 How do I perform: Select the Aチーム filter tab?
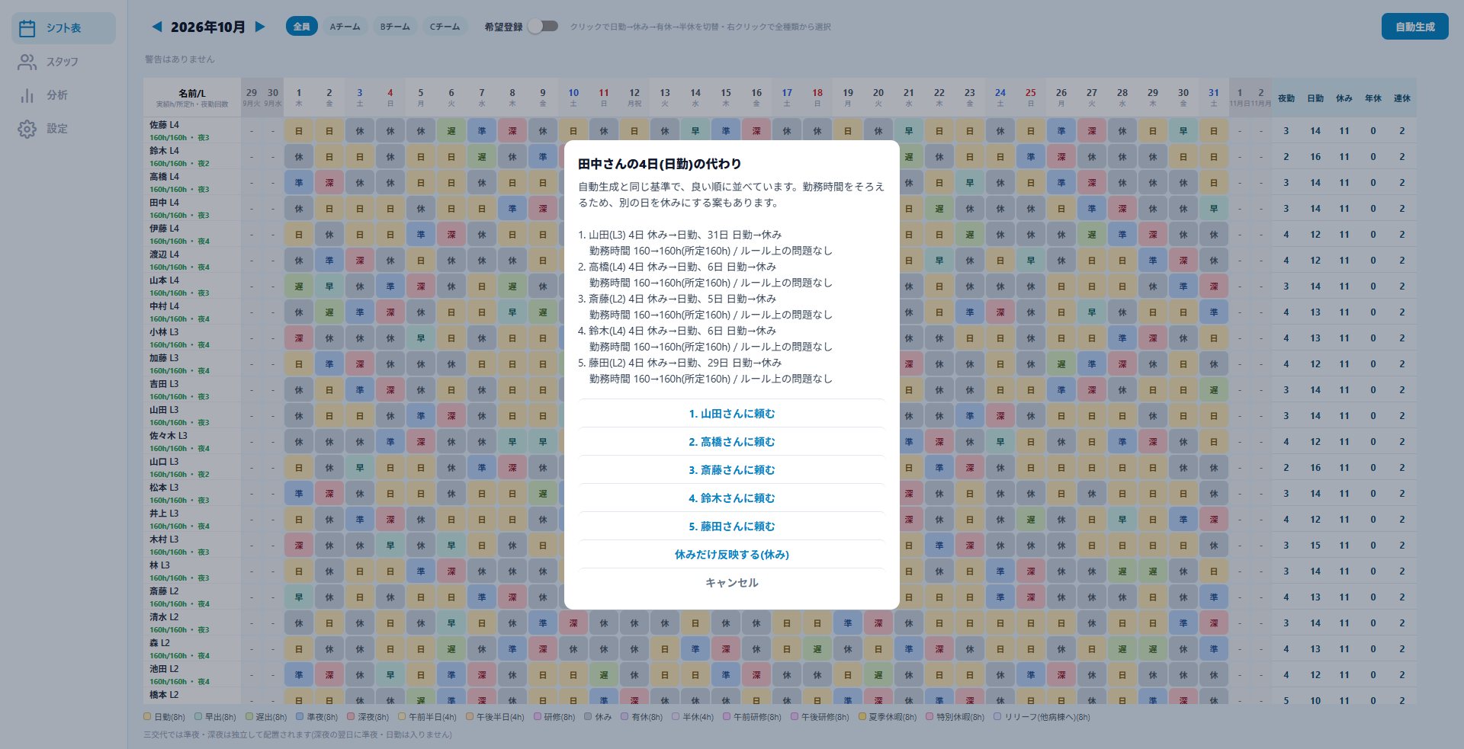pos(345,27)
